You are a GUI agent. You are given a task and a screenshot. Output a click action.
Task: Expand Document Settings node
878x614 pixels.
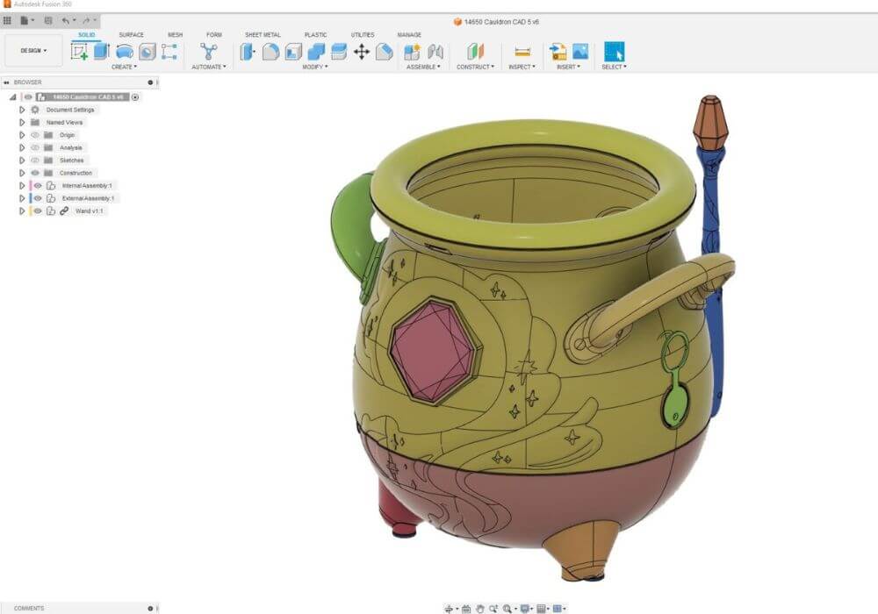[22, 110]
